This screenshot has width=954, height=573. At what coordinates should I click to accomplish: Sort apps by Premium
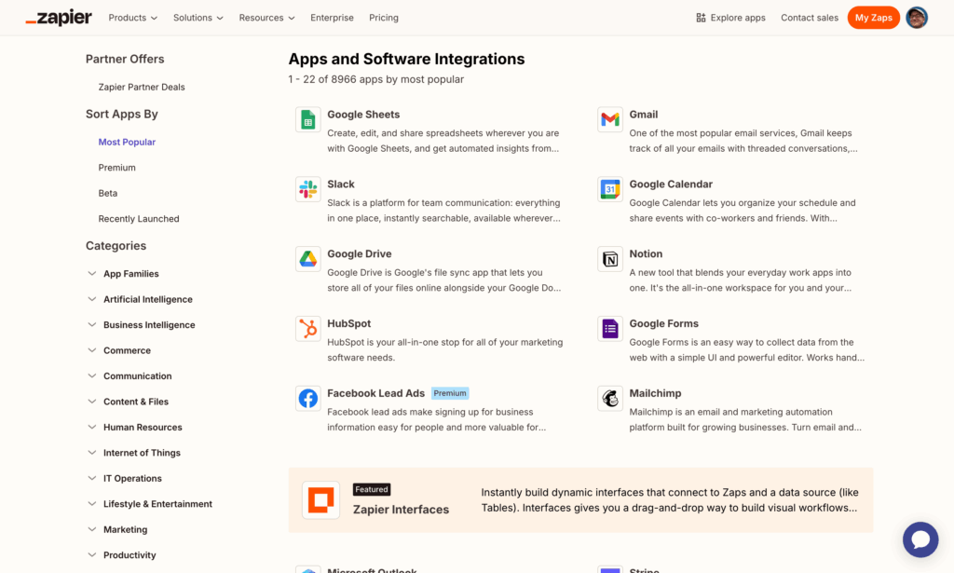point(116,168)
